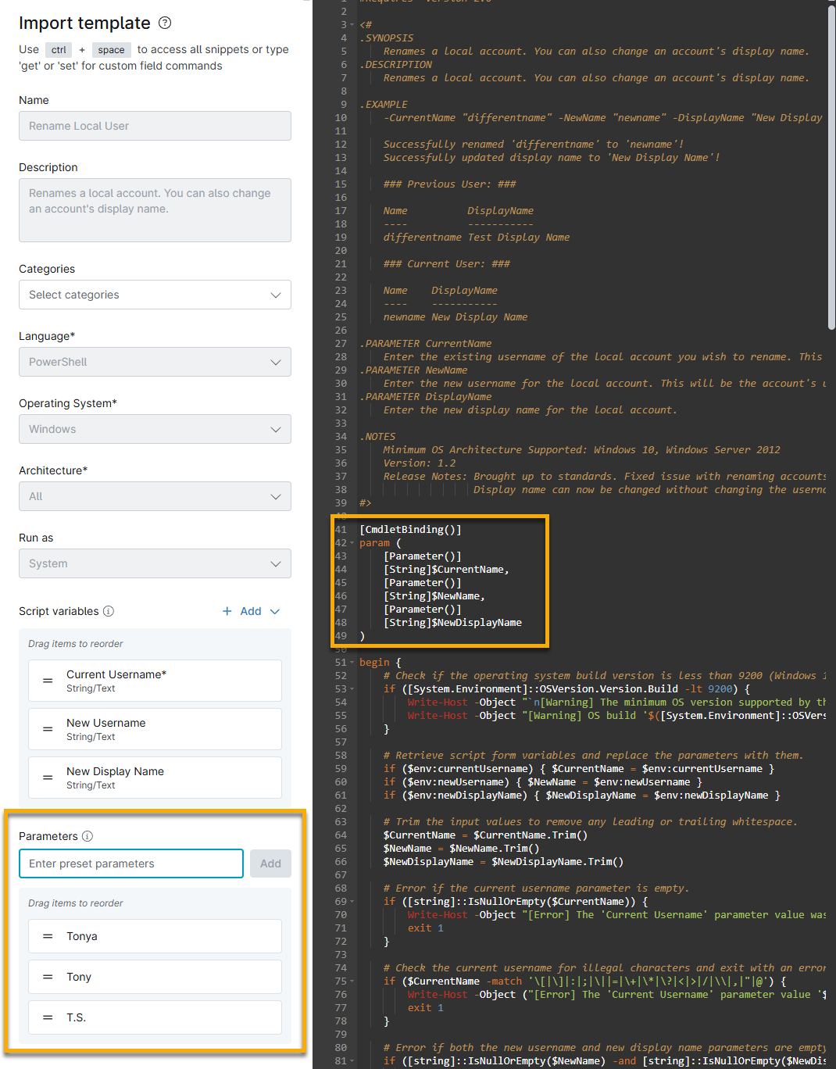Viewport: 836px width, 1069px height.
Task: Open the Select categories dropdown
Action: point(155,295)
